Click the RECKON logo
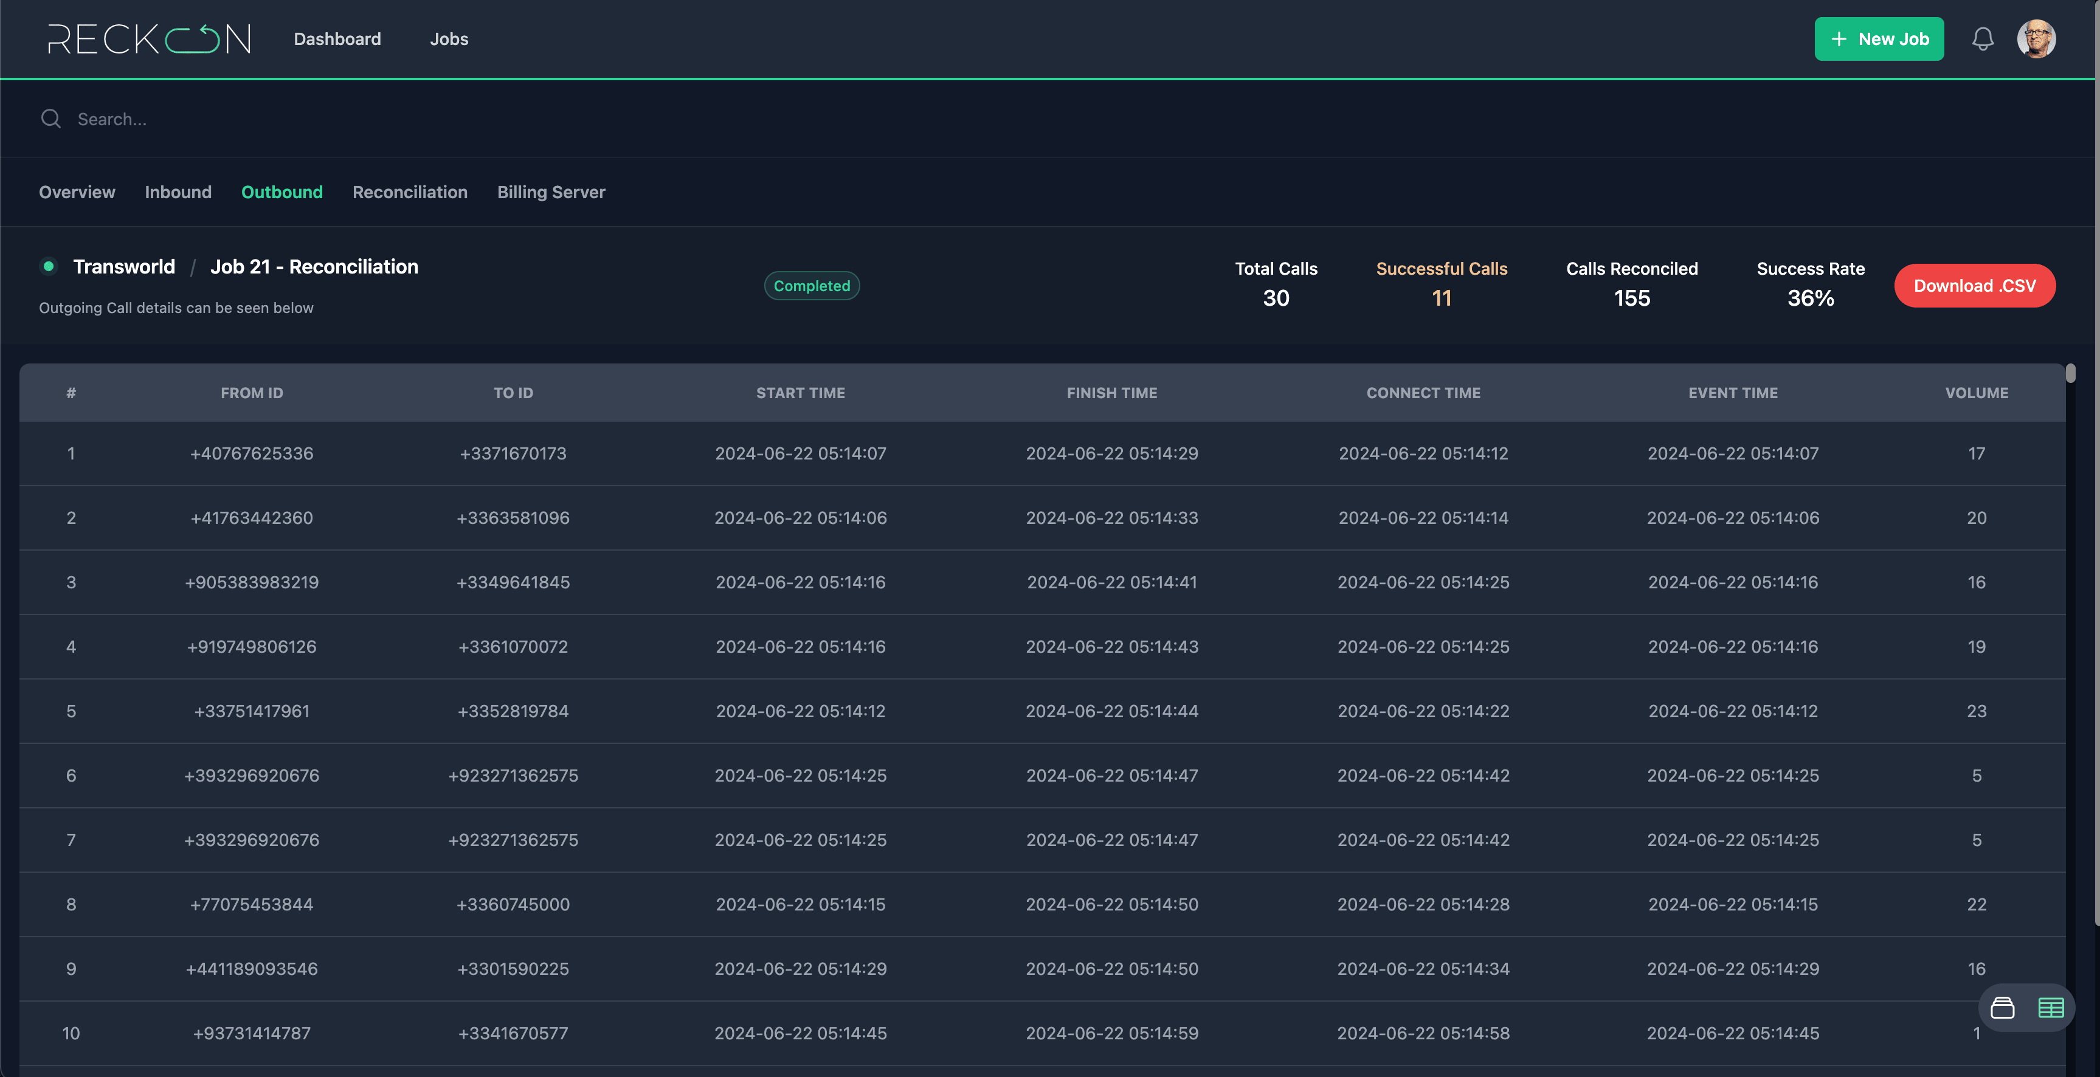Screen dimensions: 2100x1077 (x=149, y=38)
